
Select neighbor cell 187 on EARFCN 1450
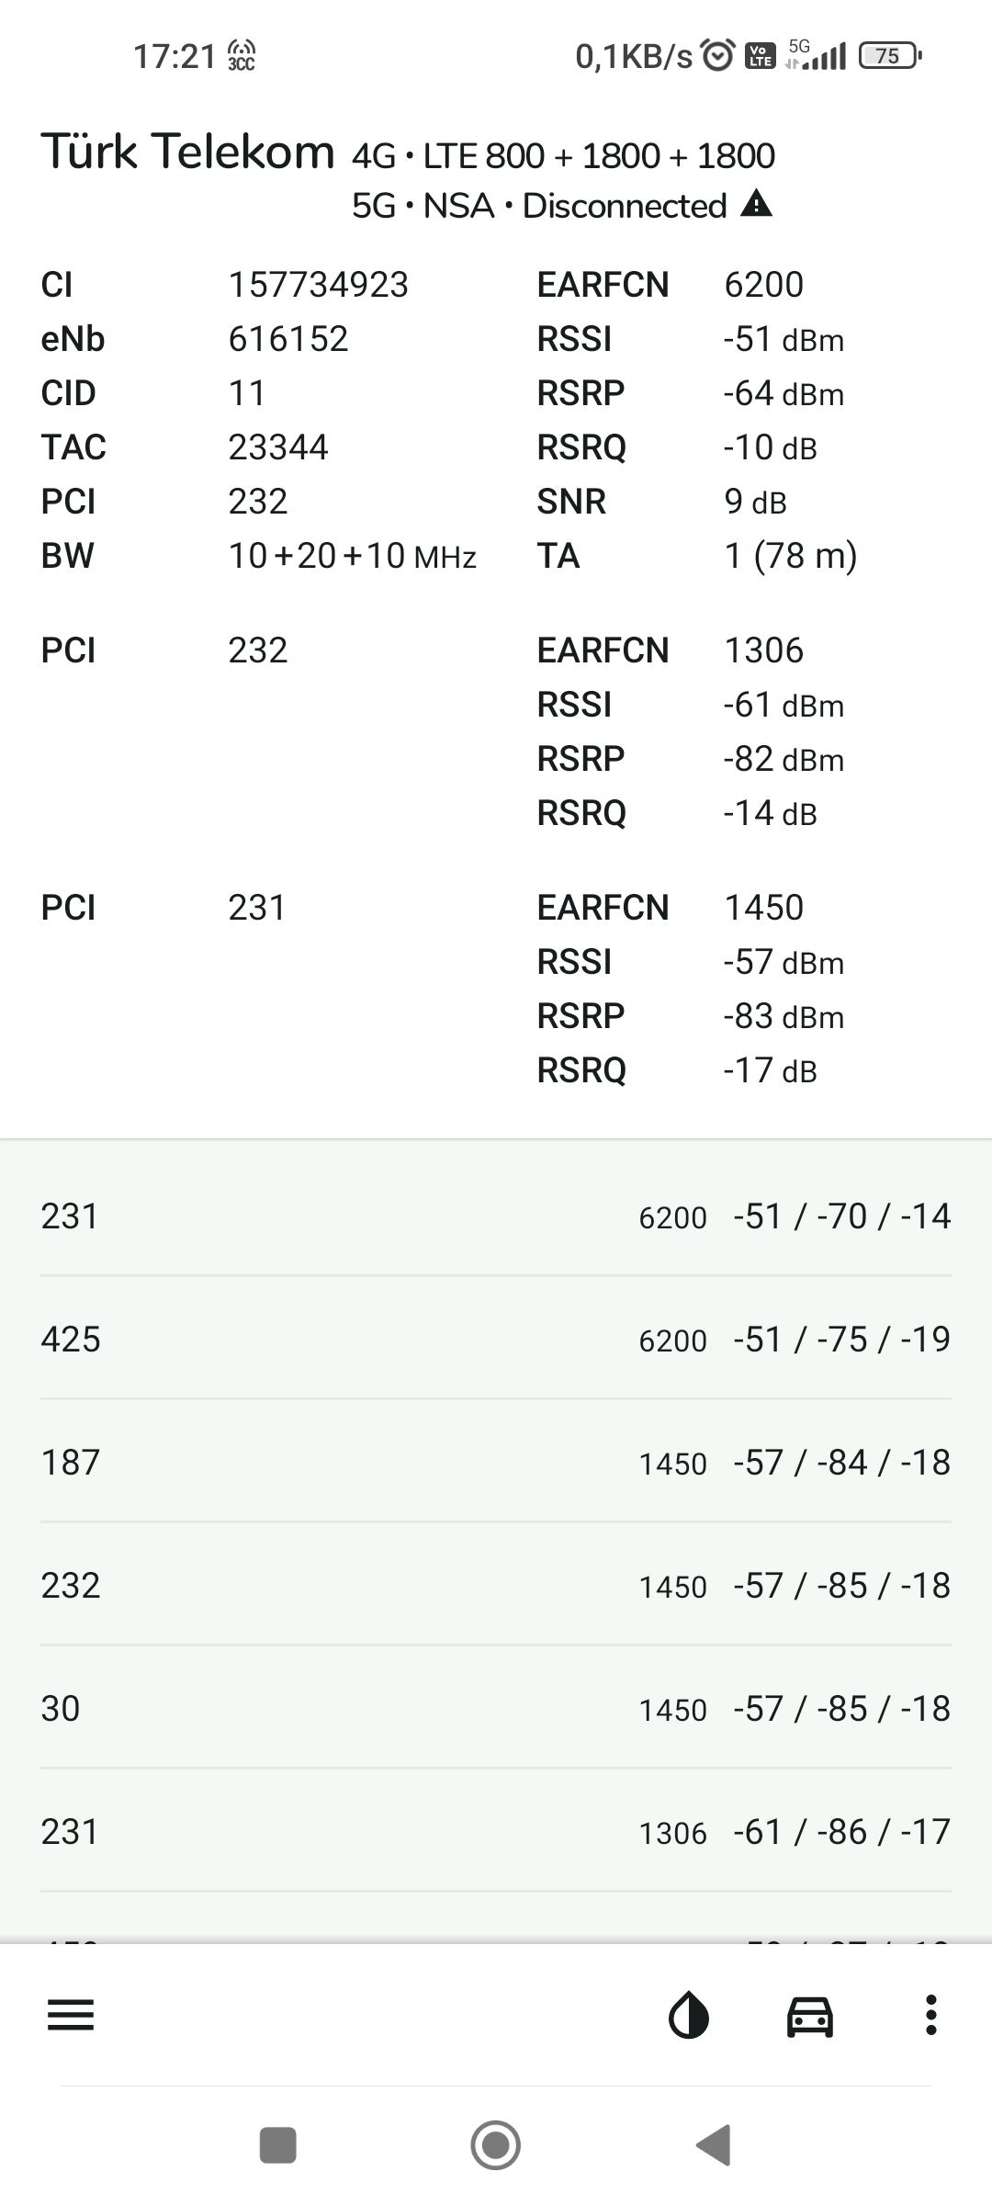tap(496, 1462)
